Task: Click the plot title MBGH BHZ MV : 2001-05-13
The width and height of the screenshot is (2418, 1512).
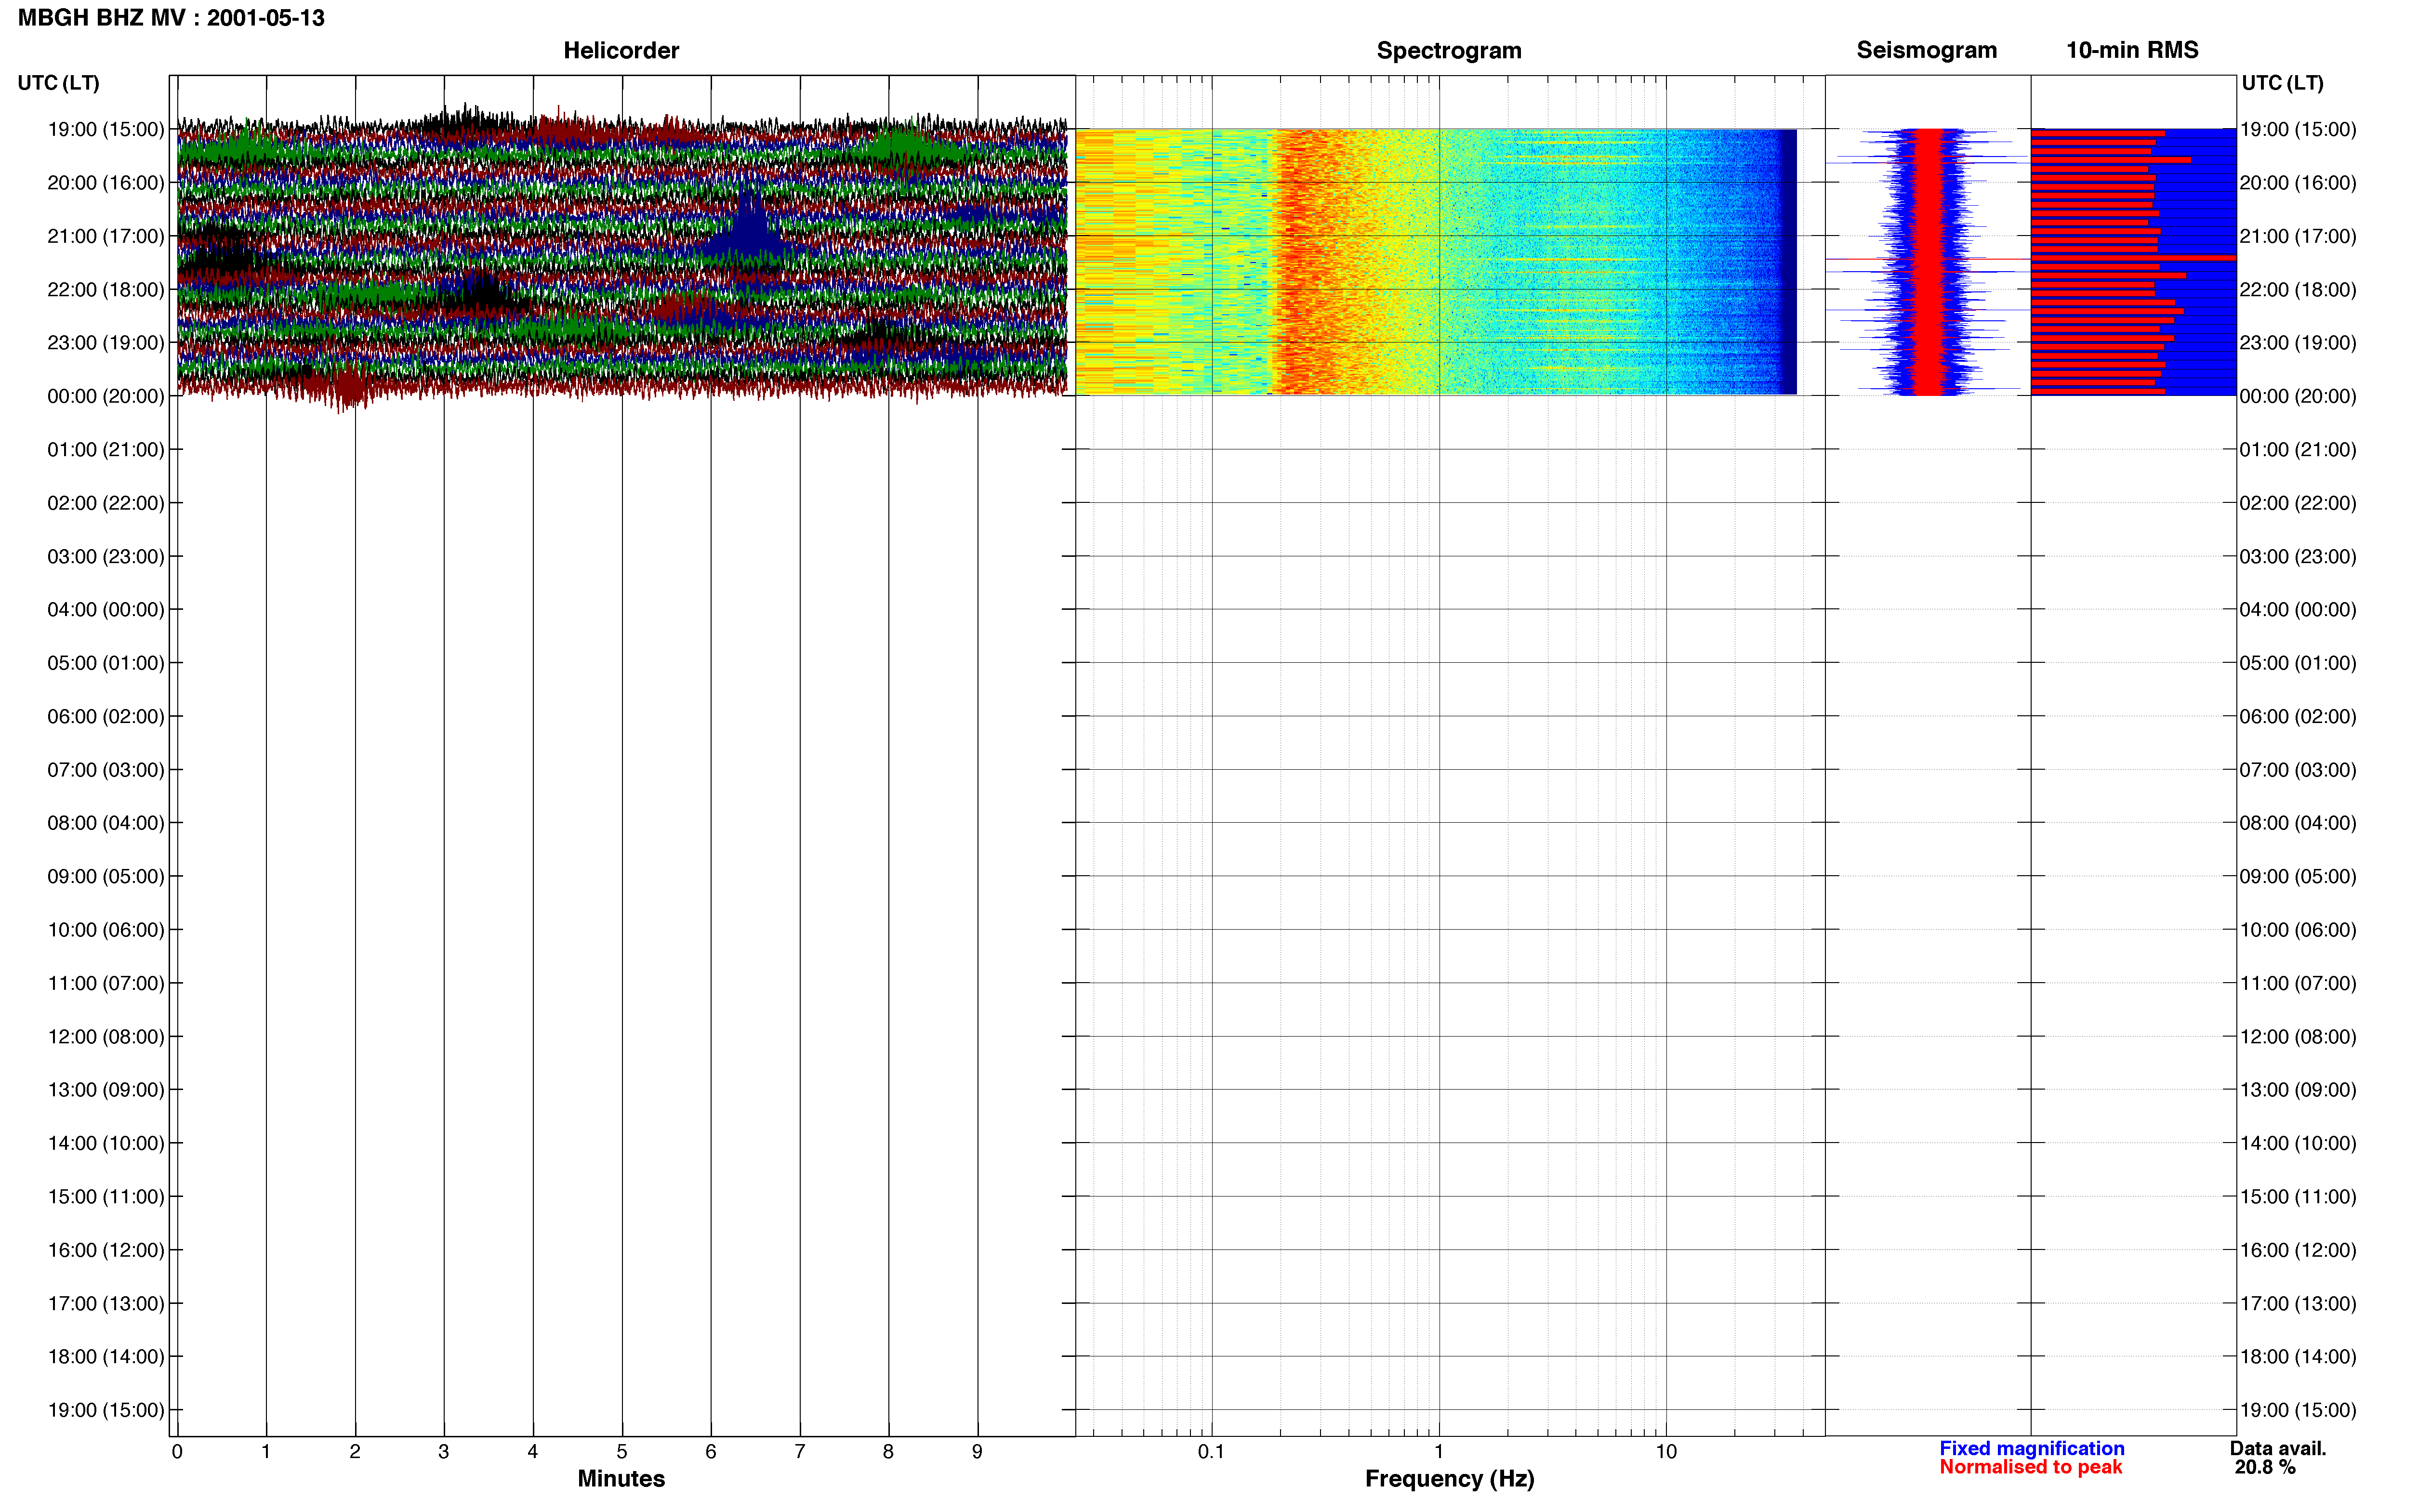Action: coord(171,18)
